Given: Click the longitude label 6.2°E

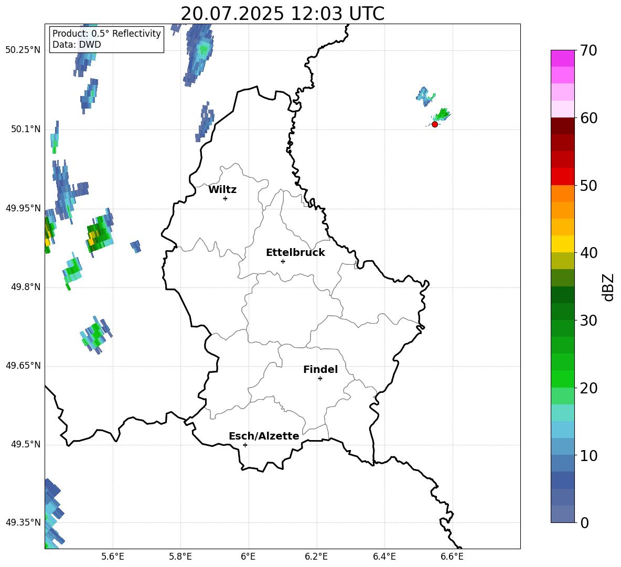Looking at the screenshot, I should [316, 557].
